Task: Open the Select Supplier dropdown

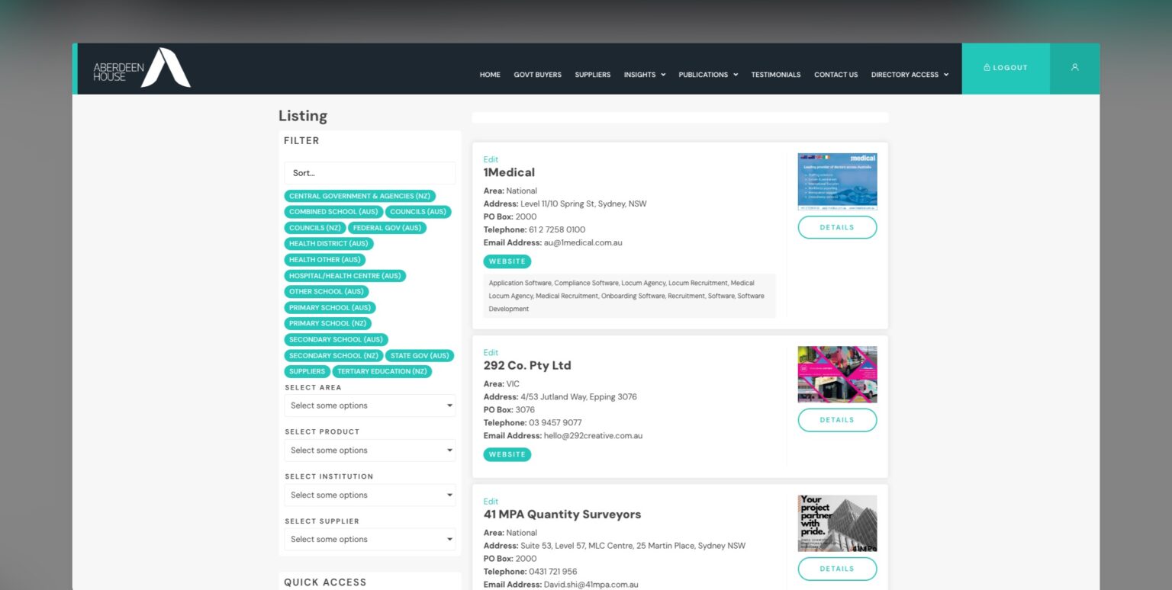Action: 369,540
